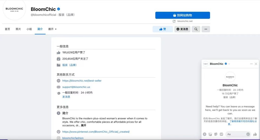Image resolution: width=260 pixels, height=140 pixels.
Task: Open the bloomchicfashion Instagram link
Action: (x=73, y=138)
